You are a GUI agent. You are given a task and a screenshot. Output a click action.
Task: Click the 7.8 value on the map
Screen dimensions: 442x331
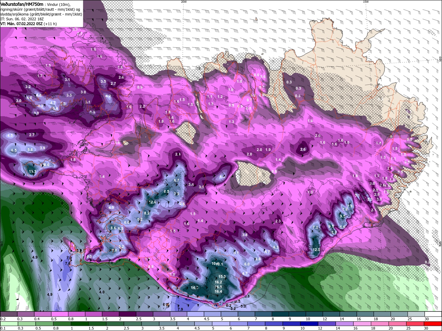click(x=114, y=250)
